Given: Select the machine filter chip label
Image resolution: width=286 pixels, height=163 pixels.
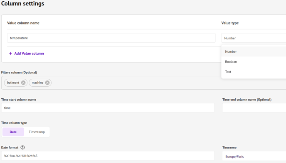Looking at the screenshot, I should pos(37,83).
